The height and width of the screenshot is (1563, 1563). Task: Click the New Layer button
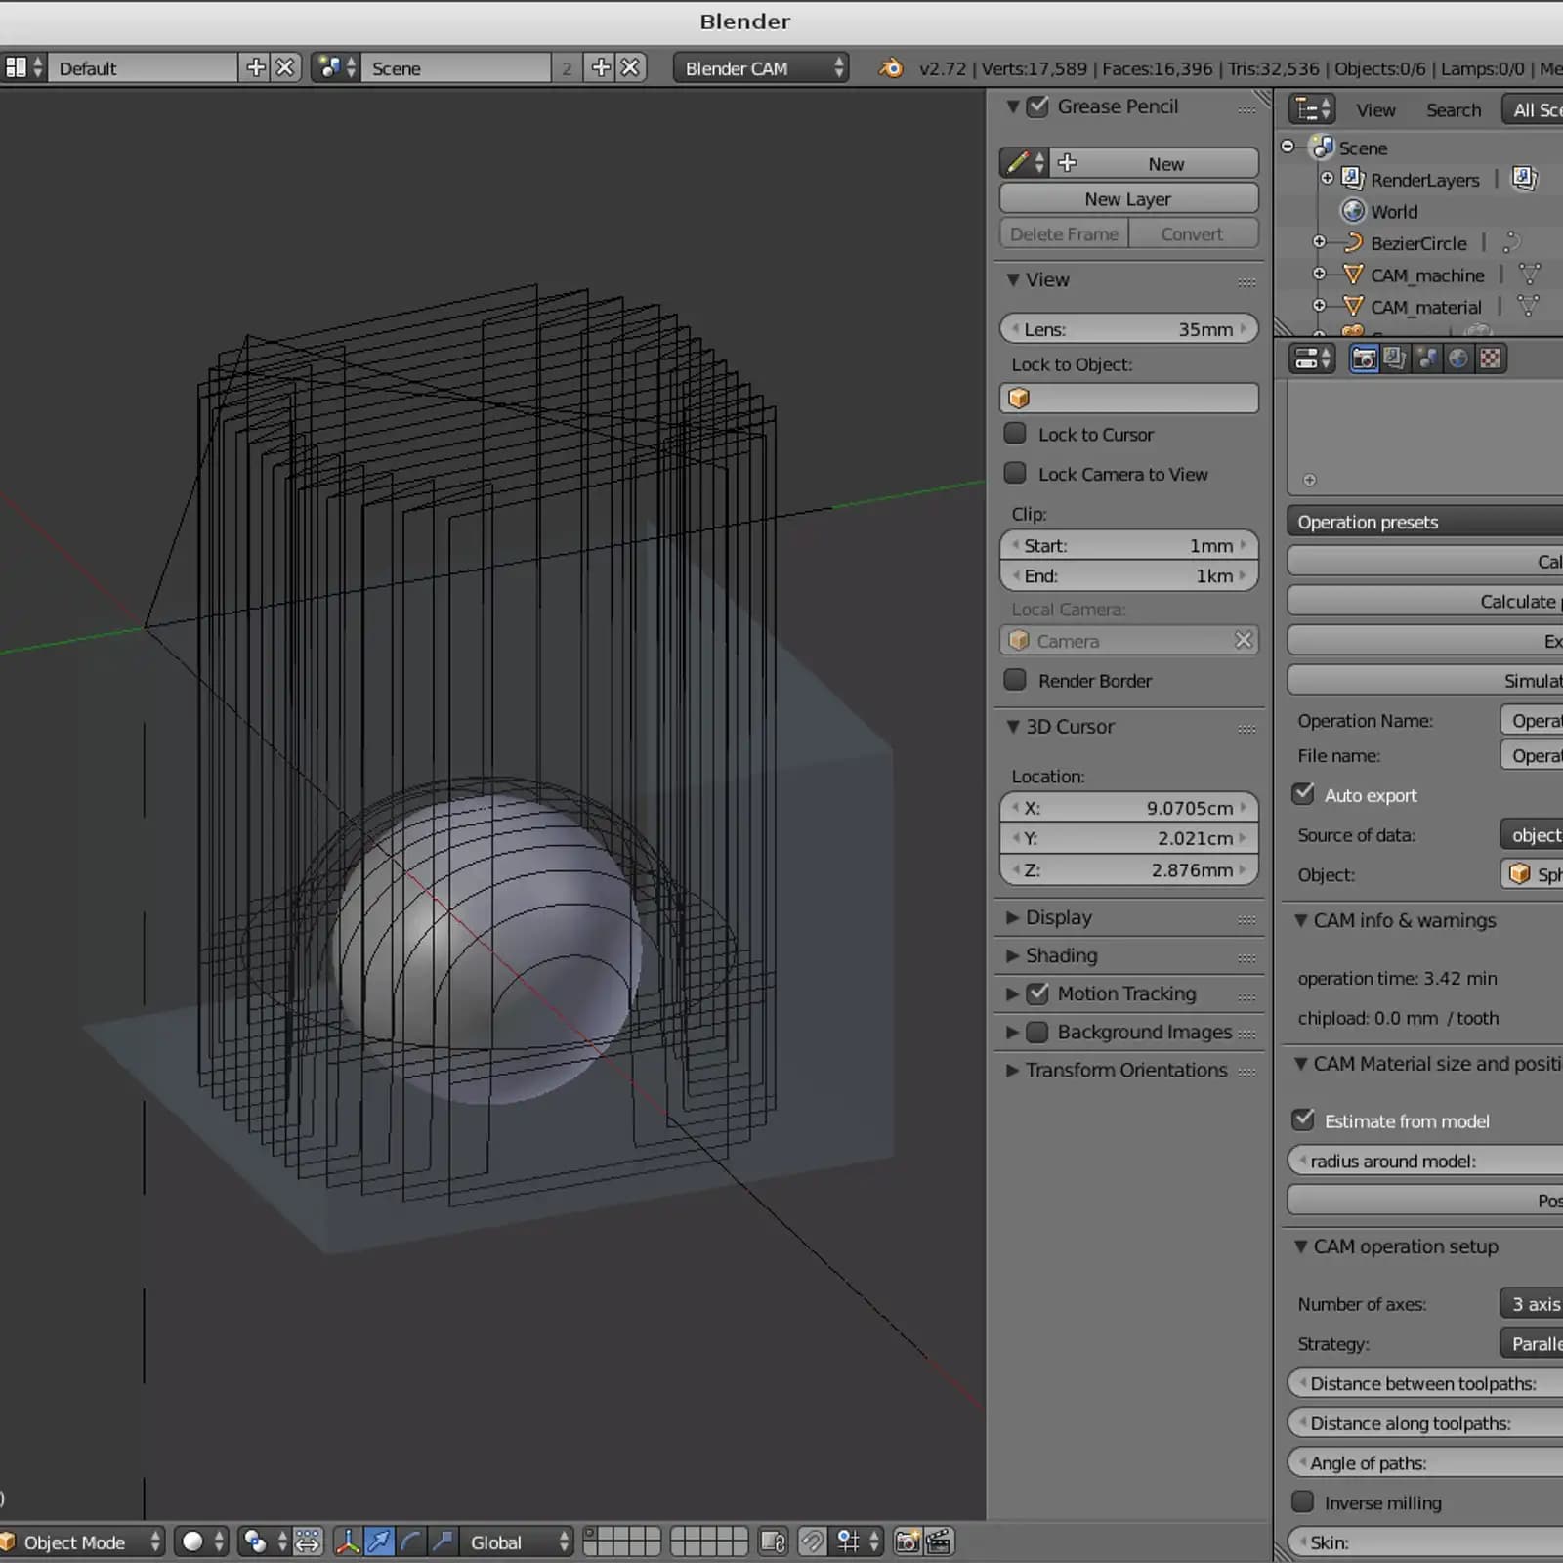(x=1128, y=198)
